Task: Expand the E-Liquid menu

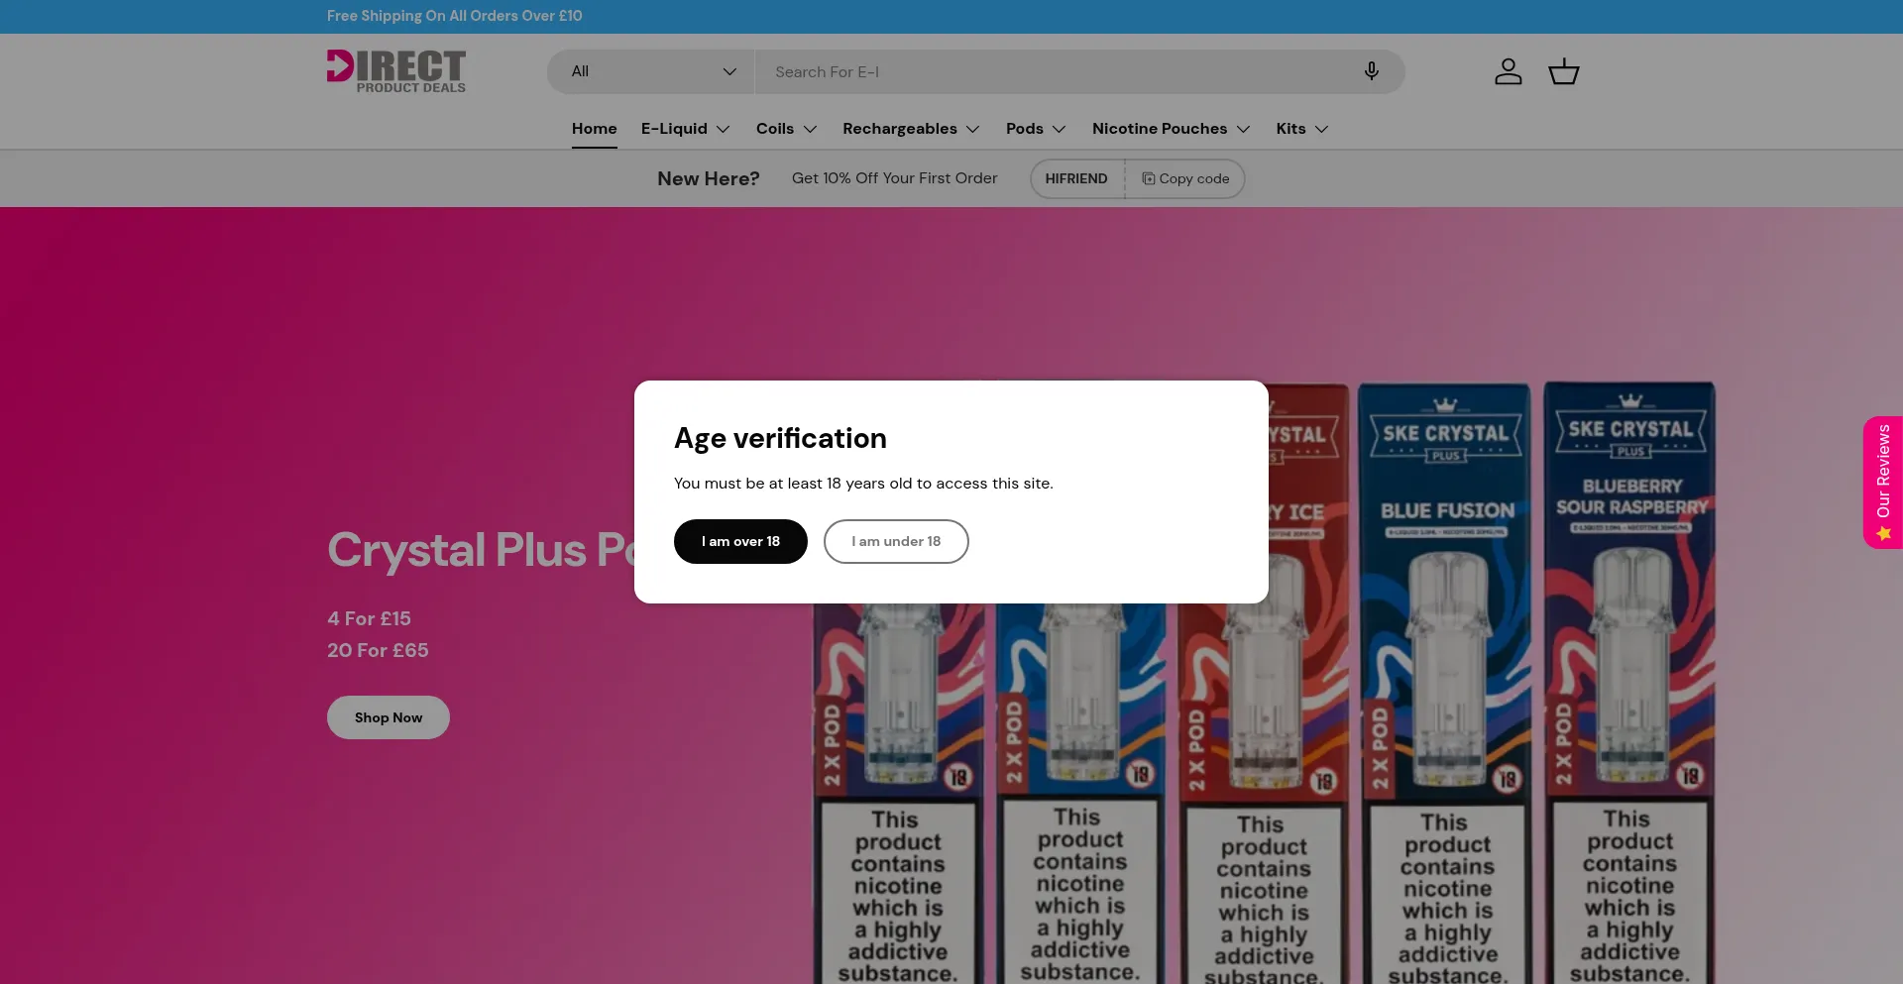Action: coord(685,129)
